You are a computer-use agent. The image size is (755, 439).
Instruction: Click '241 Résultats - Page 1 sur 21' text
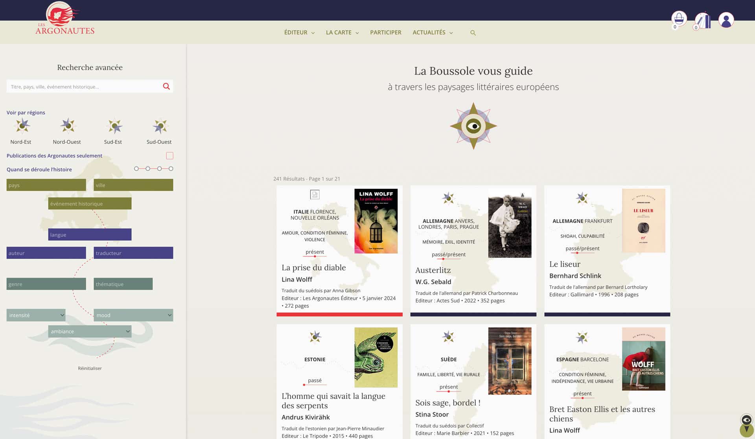click(306, 179)
